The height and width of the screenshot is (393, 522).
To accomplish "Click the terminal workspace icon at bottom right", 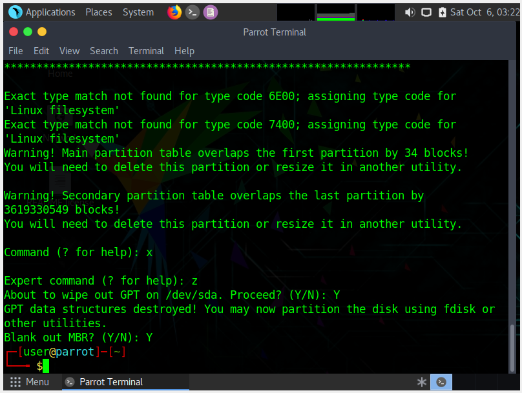I will click(441, 382).
